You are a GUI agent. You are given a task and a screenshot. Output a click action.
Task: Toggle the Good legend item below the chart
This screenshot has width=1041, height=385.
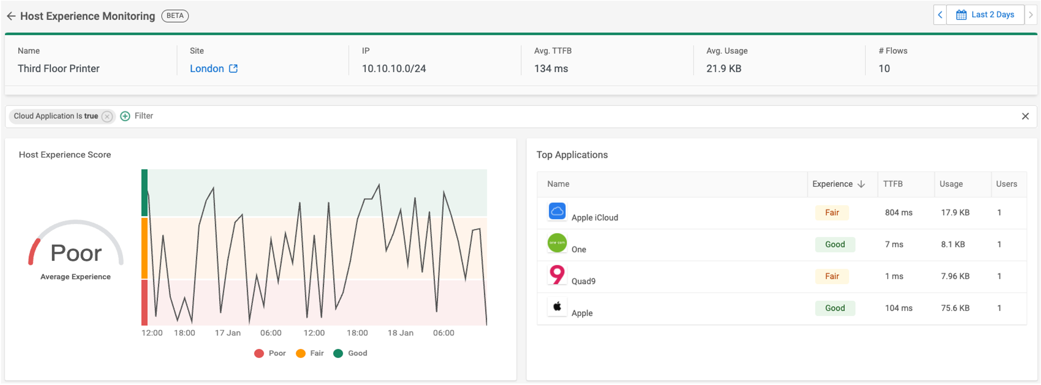(x=350, y=353)
